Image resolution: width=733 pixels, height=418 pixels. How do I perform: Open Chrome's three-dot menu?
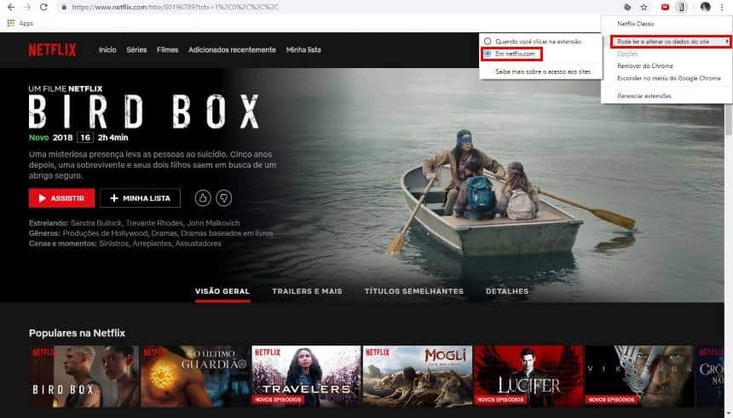click(x=723, y=7)
